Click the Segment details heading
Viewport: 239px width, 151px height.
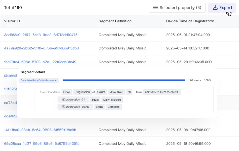pyautogui.click(x=33, y=72)
